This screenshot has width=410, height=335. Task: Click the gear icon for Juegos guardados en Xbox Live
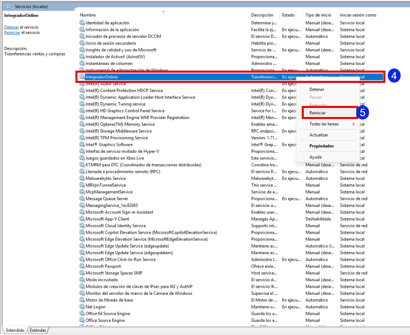(x=82, y=158)
